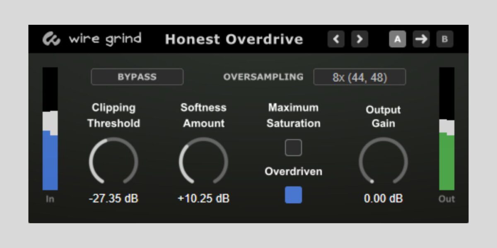Click the Honest Overdrive title text
This screenshot has height=248, width=497.
[x=234, y=39]
